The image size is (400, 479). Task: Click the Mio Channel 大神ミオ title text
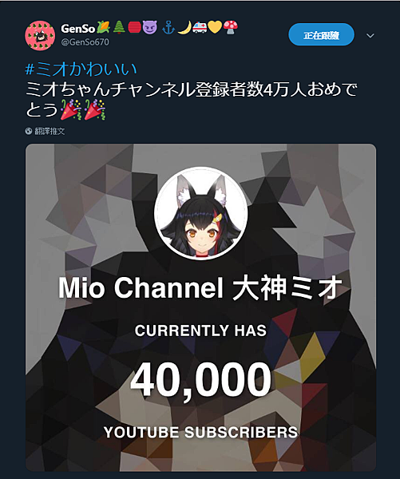pyautogui.click(x=200, y=287)
